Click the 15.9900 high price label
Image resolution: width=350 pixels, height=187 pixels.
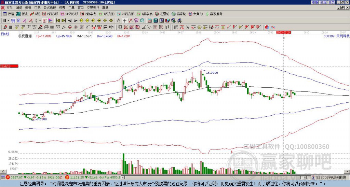(x=212, y=73)
